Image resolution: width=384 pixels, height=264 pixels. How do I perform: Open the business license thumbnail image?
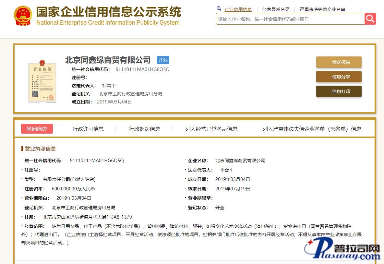(x=42, y=81)
